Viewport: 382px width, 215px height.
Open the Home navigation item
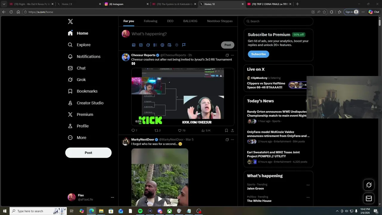(x=78, y=33)
